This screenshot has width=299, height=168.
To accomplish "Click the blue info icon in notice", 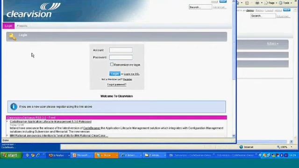I will pos(14,106).
